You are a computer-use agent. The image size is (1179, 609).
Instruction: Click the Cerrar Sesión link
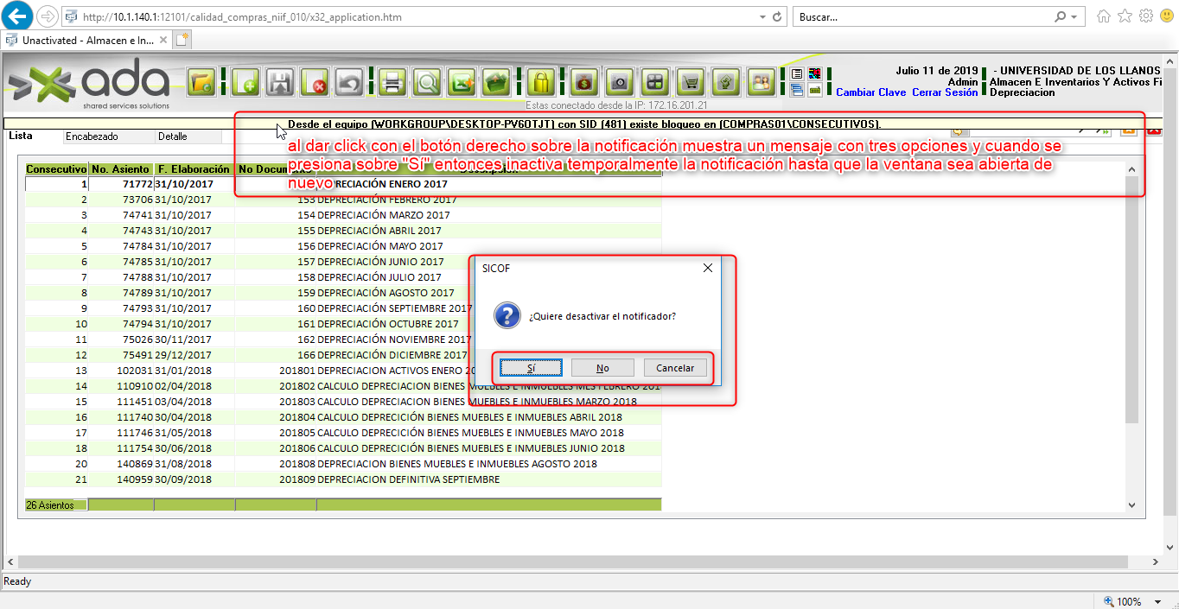pos(945,92)
